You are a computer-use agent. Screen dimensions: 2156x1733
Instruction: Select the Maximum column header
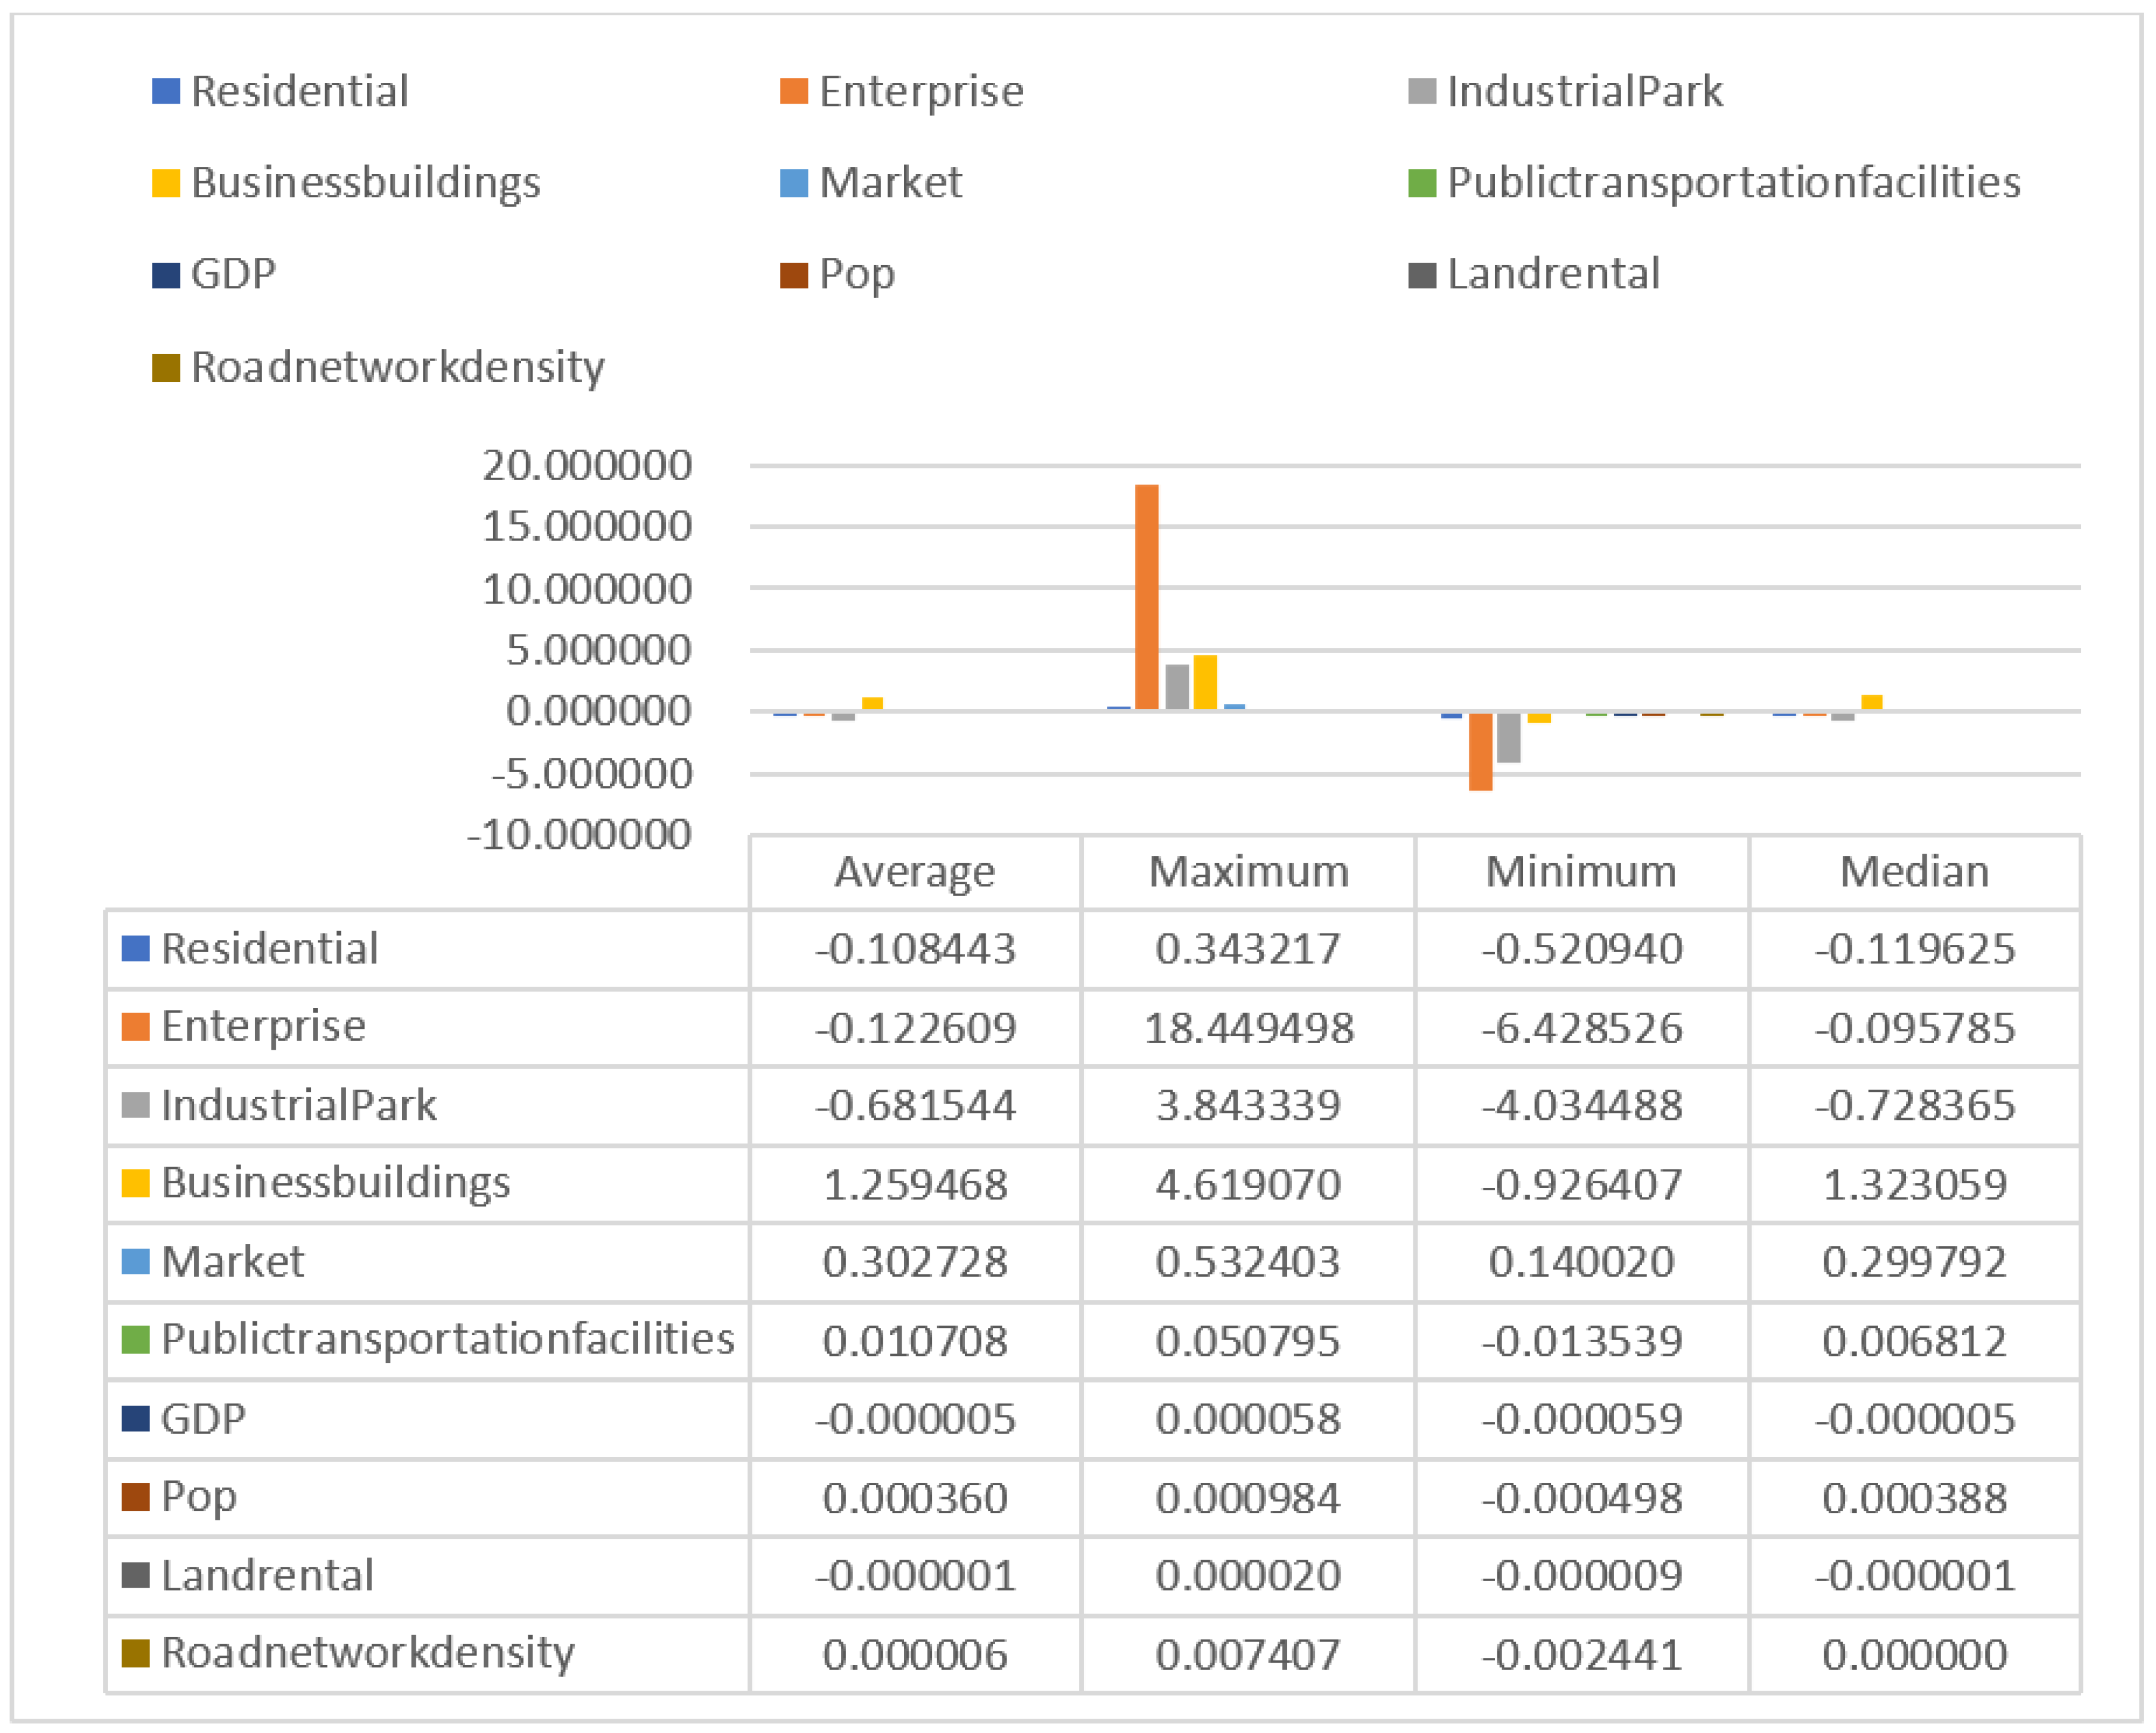(1248, 872)
